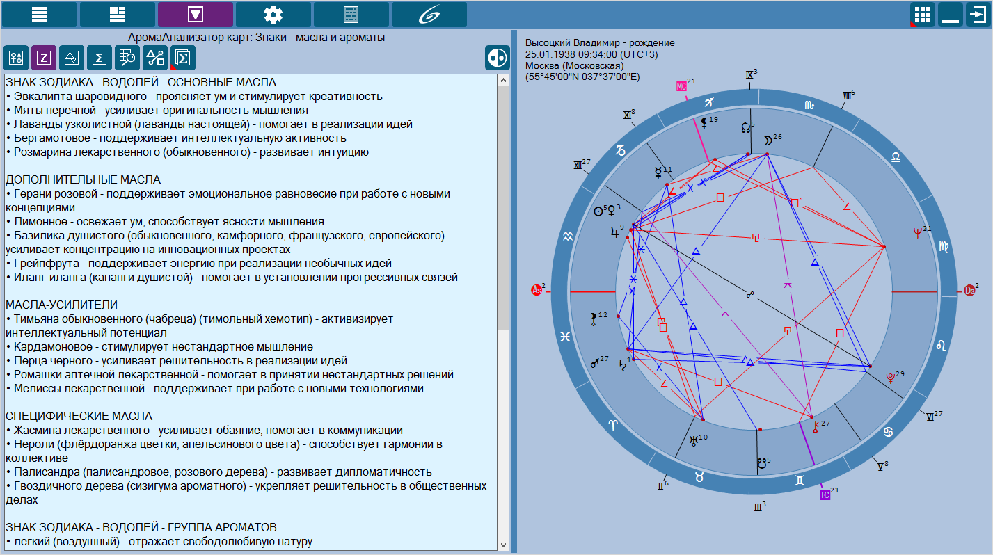Click the scroll up arrow of text panel

pyautogui.click(x=504, y=81)
